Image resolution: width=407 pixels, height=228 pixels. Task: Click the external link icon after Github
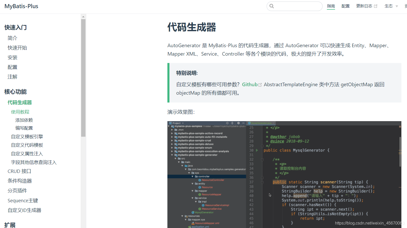point(260,85)
